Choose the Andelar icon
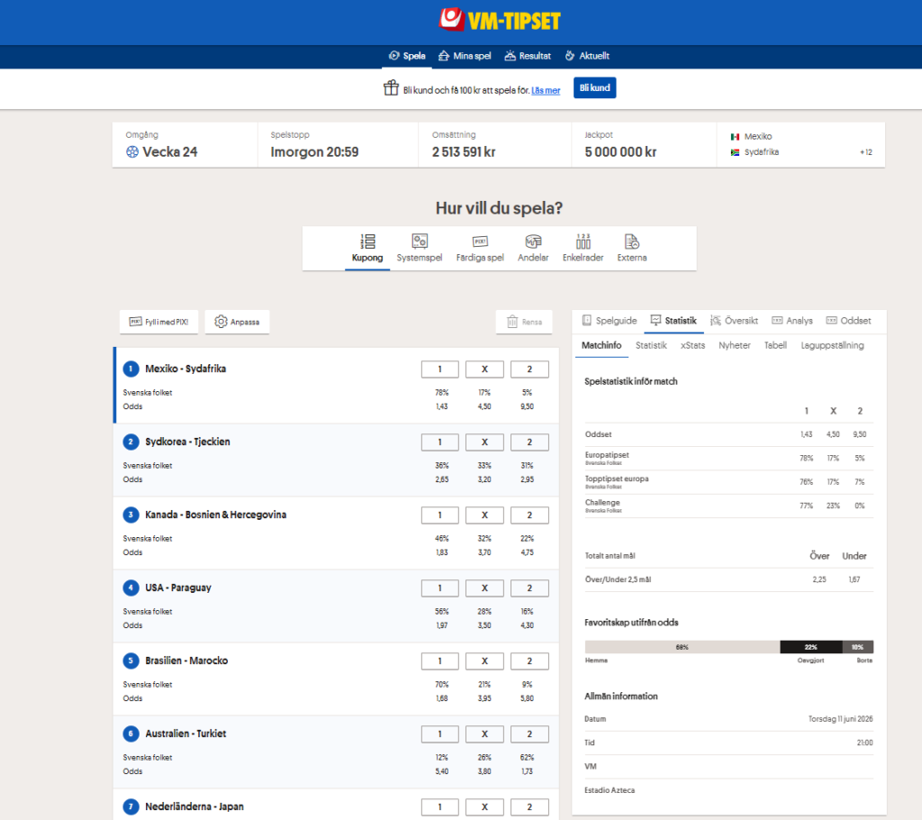Screen dimensions: 922x820 pyautogui.click(x=533, y=241)
